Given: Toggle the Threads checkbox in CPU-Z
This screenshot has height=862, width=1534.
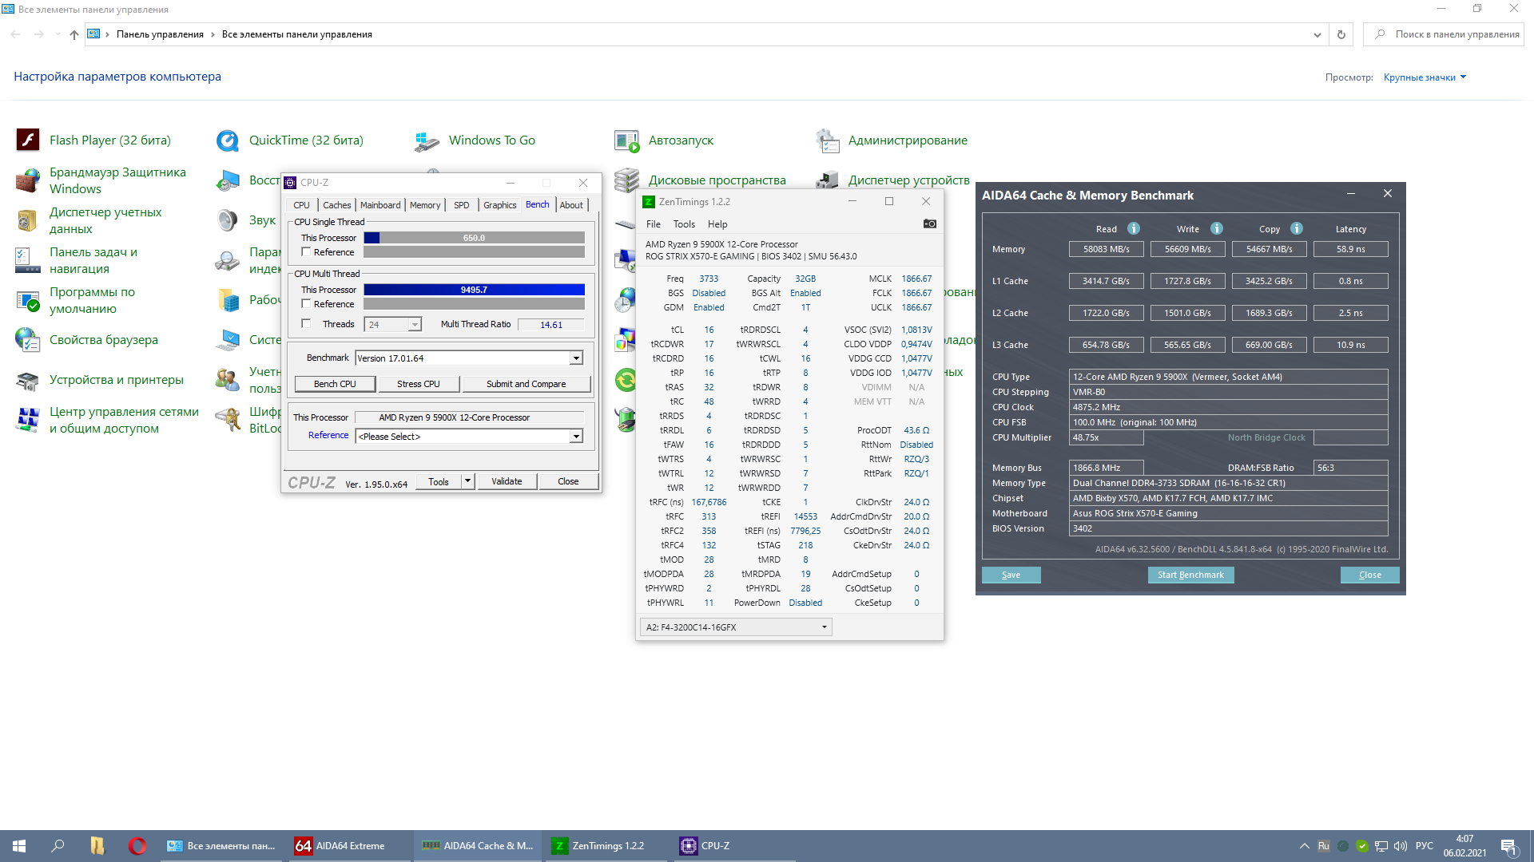Looking at the screenshot, I should click(306, 324).
